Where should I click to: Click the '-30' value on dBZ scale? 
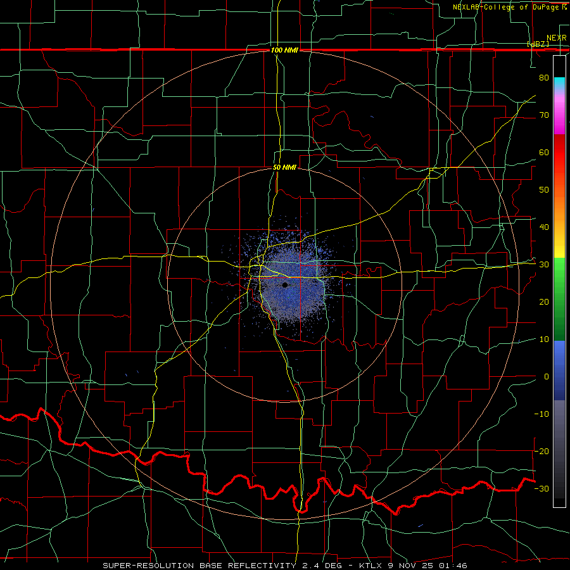[x=541, y=488]
